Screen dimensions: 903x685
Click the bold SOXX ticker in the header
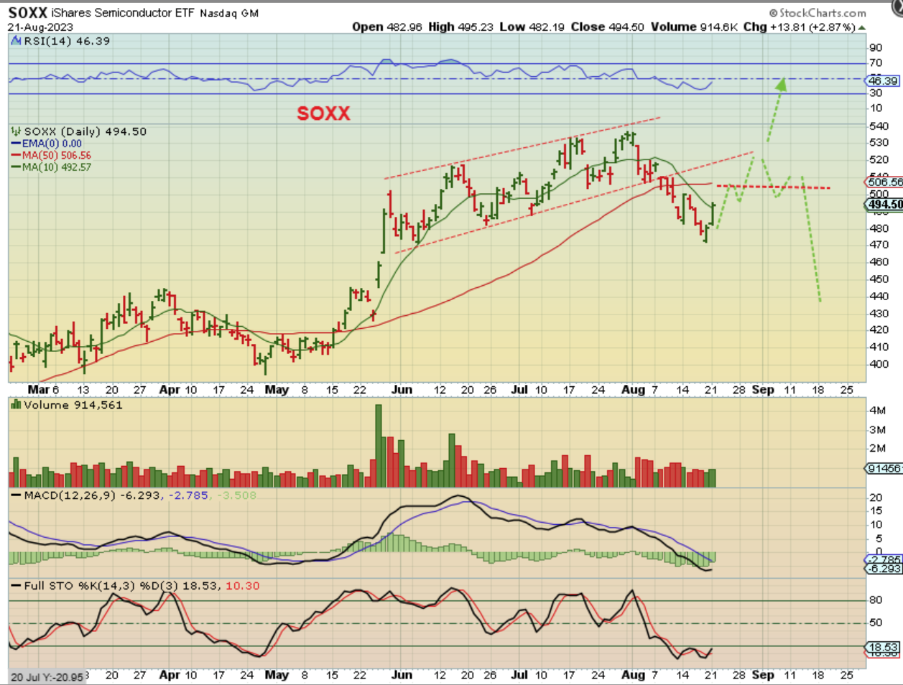28,13
